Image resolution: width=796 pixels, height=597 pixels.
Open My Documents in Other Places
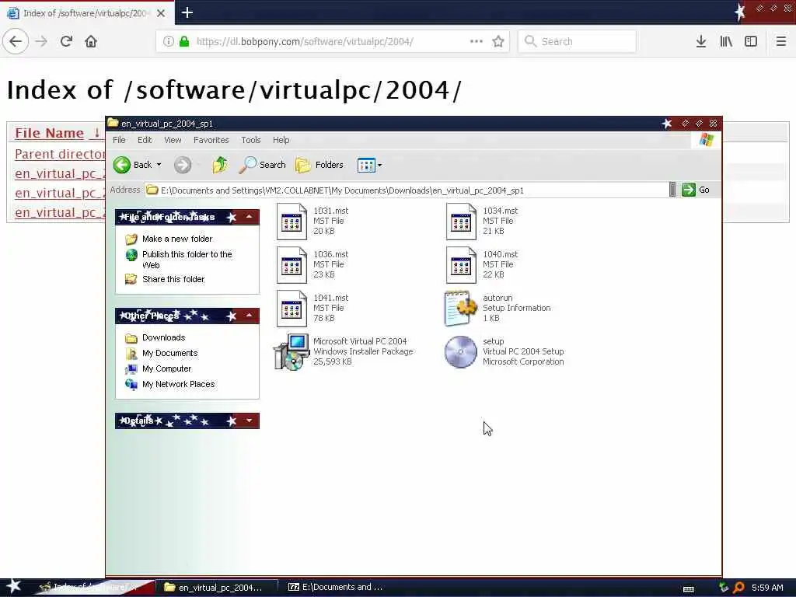(169, 354)
